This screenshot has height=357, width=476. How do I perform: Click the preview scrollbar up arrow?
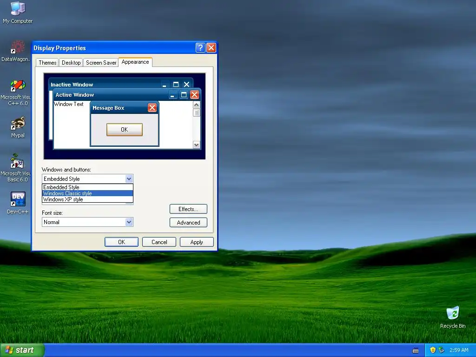[197, 105]
